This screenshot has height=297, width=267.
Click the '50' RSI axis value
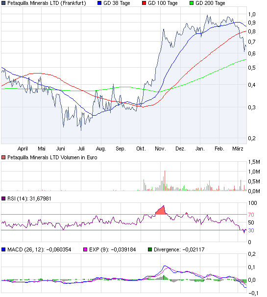[251, 223]
